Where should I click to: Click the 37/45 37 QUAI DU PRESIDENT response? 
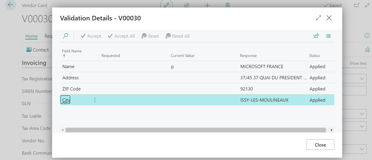(x=273, y=78)
